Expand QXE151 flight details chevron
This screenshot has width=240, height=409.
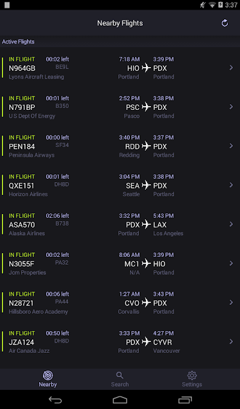(231, 185)
